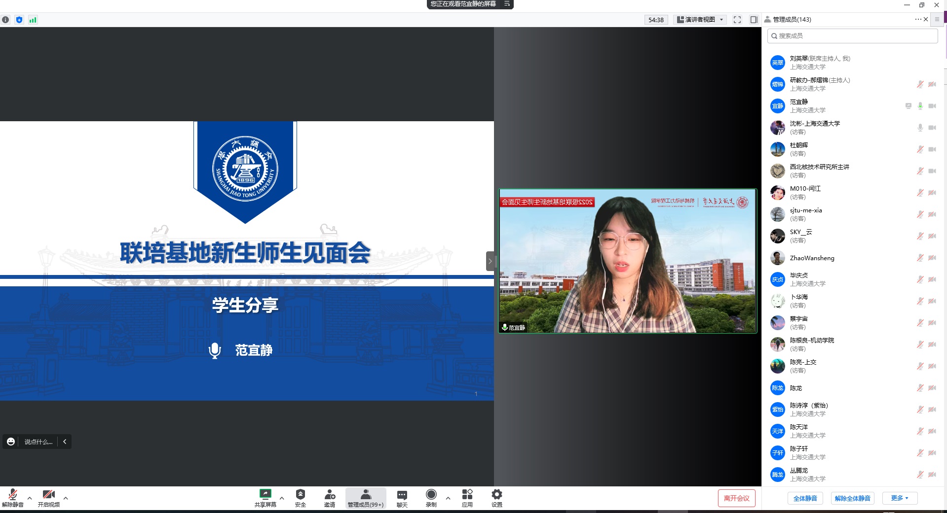
Task: Open the screen-sharing banner options menu
Action: point(507,4)
